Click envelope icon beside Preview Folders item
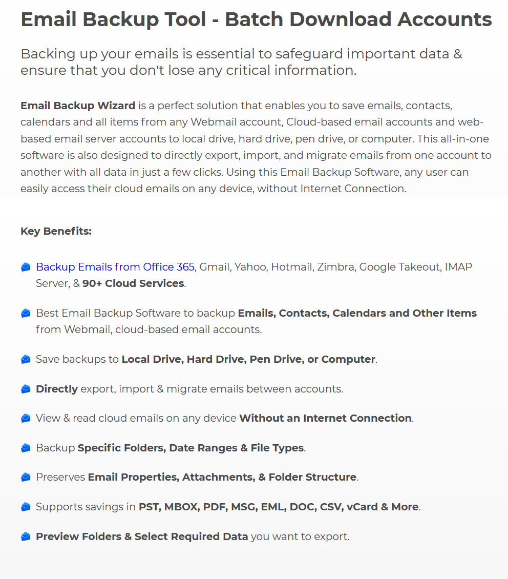The width and height of the screenshot is (508, 579). coord(26,536)
